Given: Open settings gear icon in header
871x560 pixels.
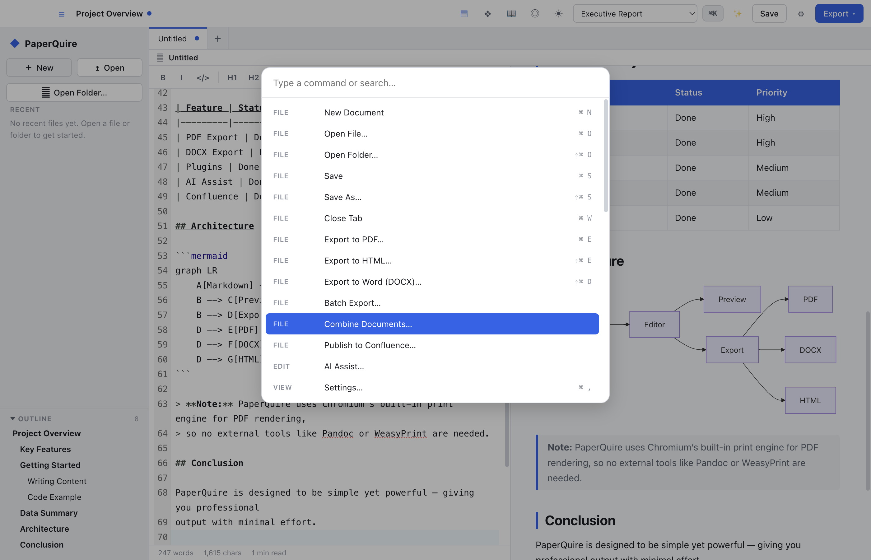Looking at the screenshot, I should [801, 14].
